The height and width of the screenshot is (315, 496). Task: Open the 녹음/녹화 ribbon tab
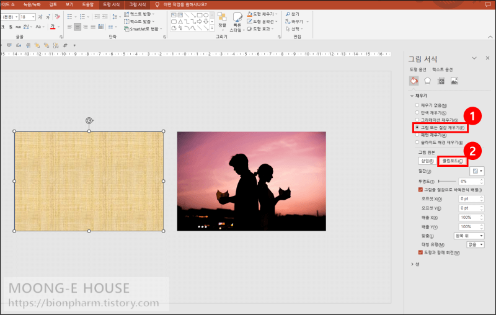(x=32, y=4)
